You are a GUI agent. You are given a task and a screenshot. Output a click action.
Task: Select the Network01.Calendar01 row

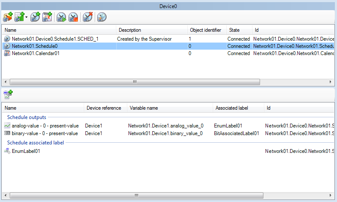(x=36, y=53)
